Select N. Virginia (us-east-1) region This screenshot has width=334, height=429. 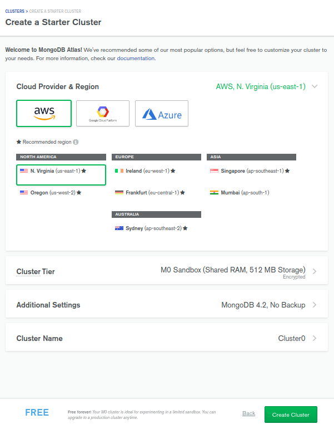61,175
